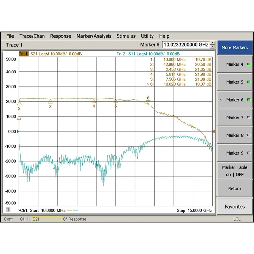Click the Favorites button
254x254 pixels.
pyautogui.click(x=235, y=207)
